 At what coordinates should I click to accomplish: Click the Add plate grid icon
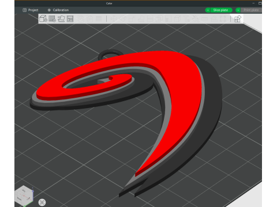click(52, 18)
